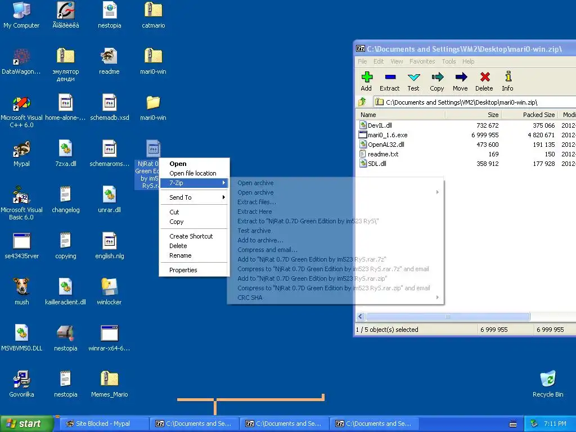The width and height of the screenshot is (576, 432).
Task: Select the Mypal raccoon desktop icon
Action: [21, 154]
